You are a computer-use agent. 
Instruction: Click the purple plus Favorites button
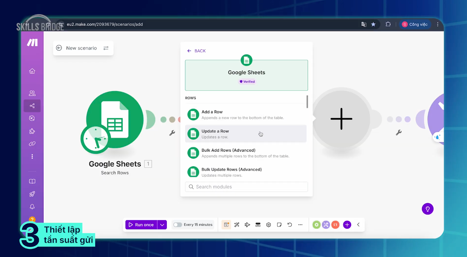pyautogui.click(x=347, y=225)
